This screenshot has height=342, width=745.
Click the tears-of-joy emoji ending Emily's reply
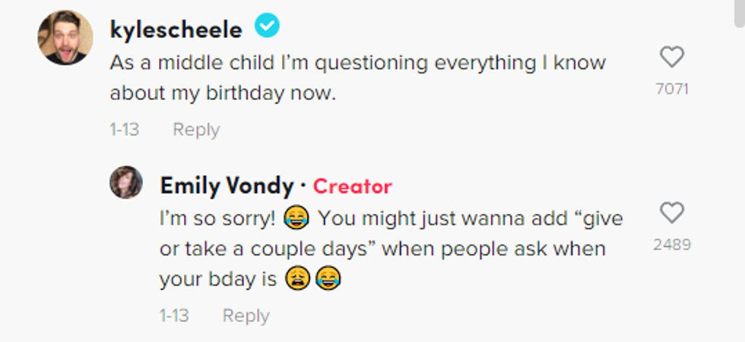point(328,280)
